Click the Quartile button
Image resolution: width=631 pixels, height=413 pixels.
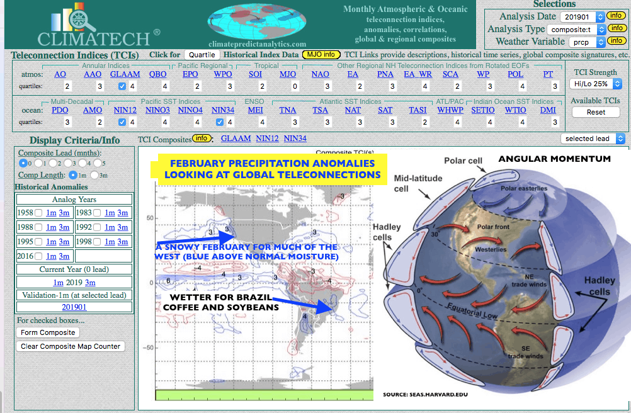pos(202,55)
